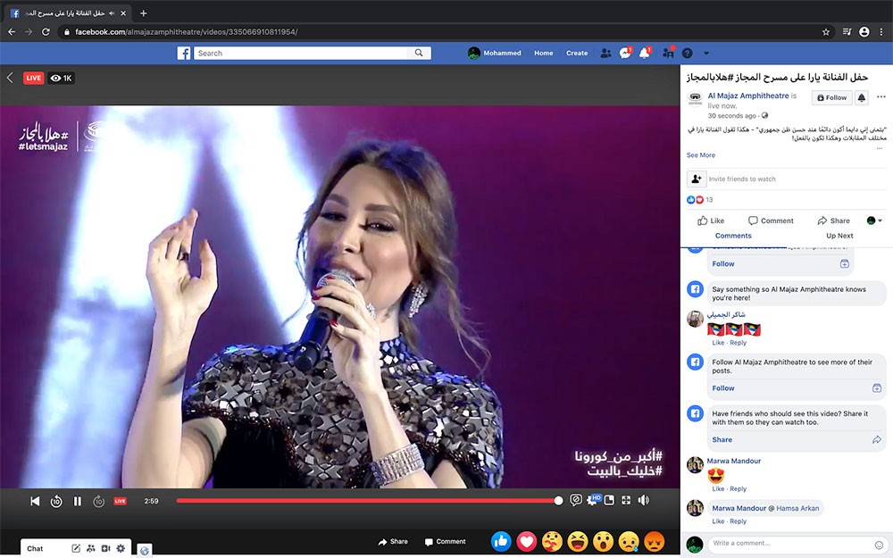Click Share link in share prompt card
Viewport: 893px width, 558px height.
722,439
